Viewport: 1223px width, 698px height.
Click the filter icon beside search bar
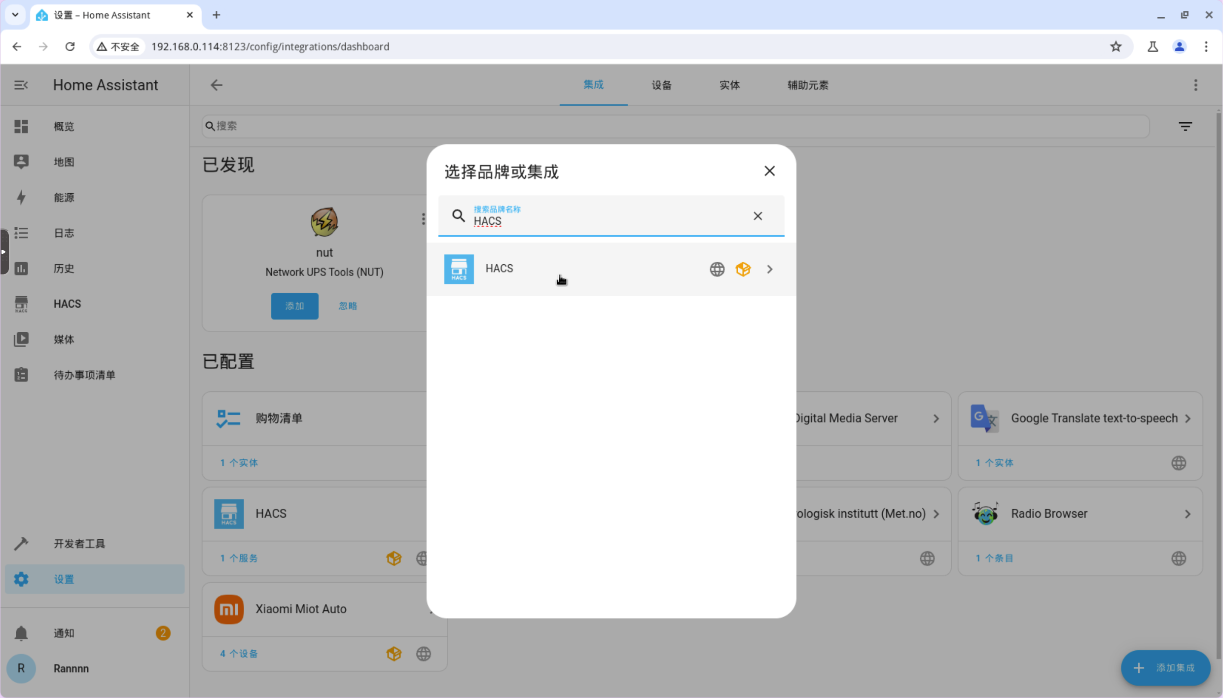click(x=1186, y=126)
